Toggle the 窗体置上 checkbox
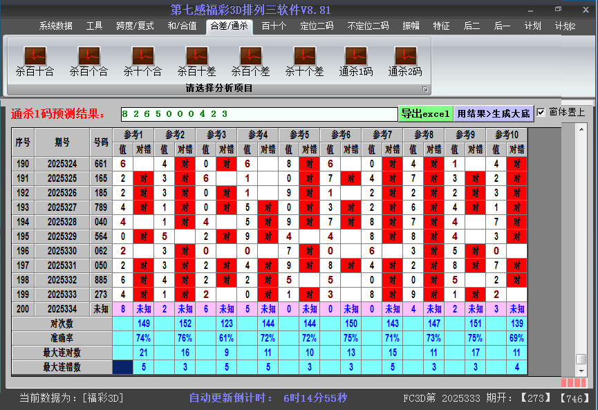Viewport: 598px width, 410px height. coord(541,113)
